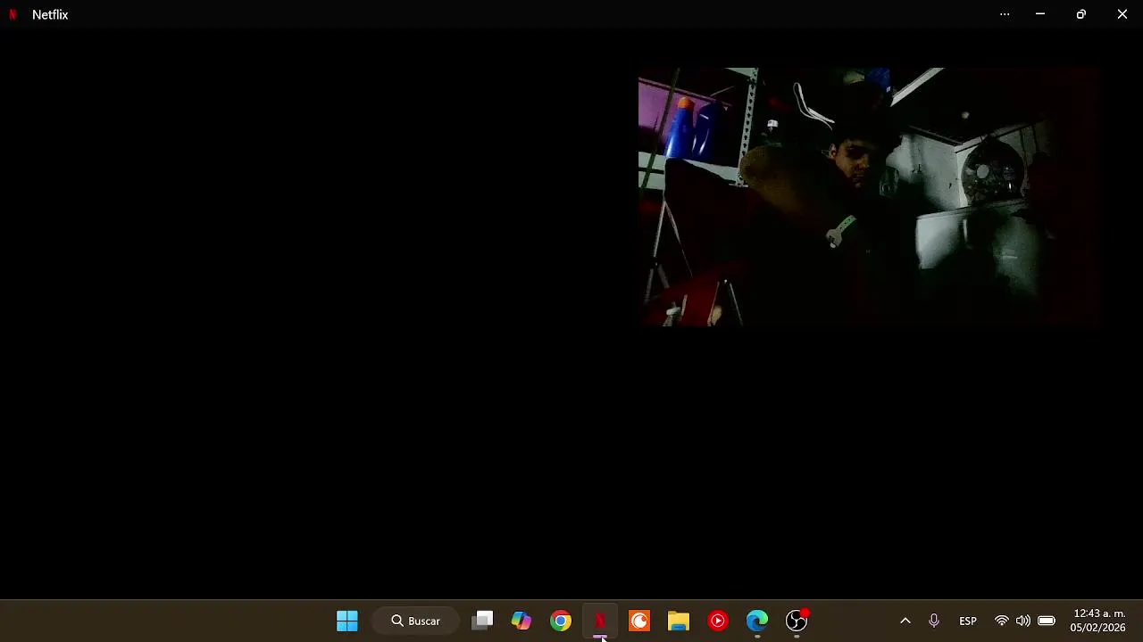Open the Windows Start menu
Image resolution: width=1143 pixels, height=642 pixels.
[347, 621]
